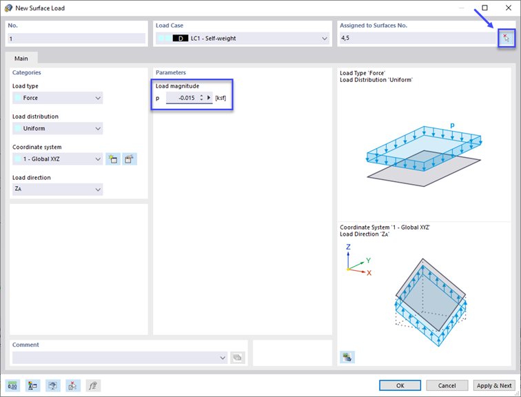
Task: Click the [ksf] unit label
Action: (221, 98)
